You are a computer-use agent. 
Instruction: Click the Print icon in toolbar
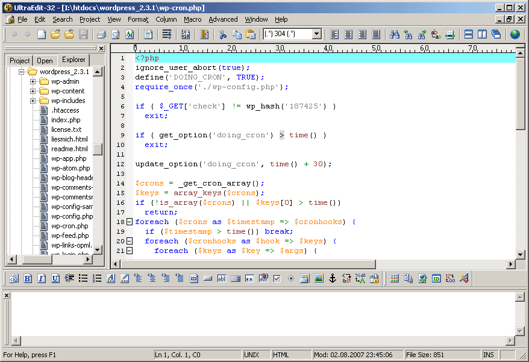pos(102,34)
